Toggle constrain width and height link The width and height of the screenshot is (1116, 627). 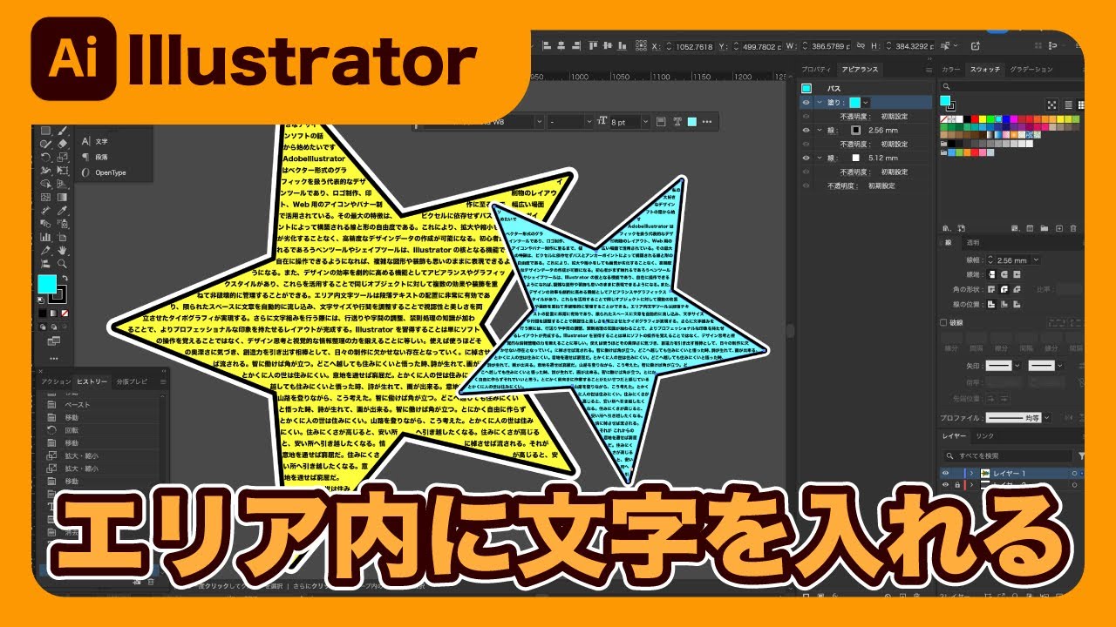click(x=861, y=45)
